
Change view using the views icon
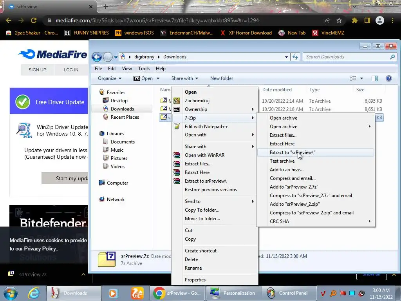click(x=353, y=78)
